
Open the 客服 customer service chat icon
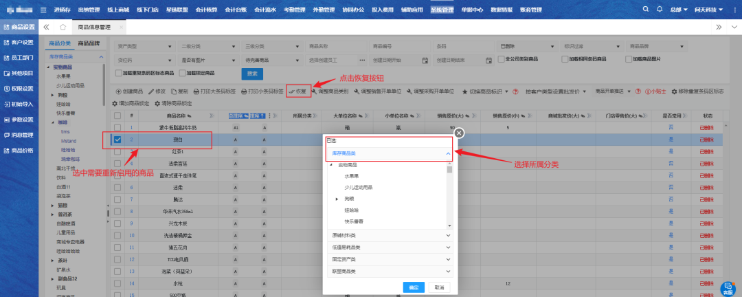[x=729, y=287]
